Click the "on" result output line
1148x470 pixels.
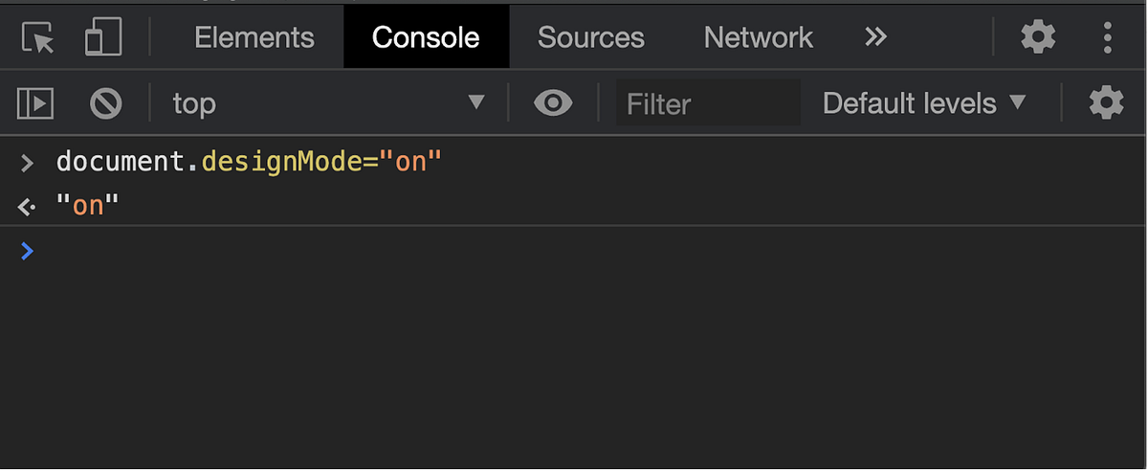pos(88,205)
